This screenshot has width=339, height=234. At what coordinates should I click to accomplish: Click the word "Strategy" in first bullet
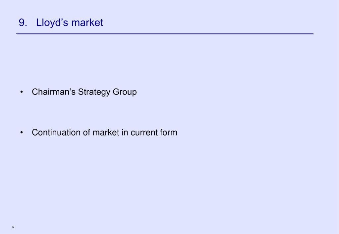click(94, 92)
